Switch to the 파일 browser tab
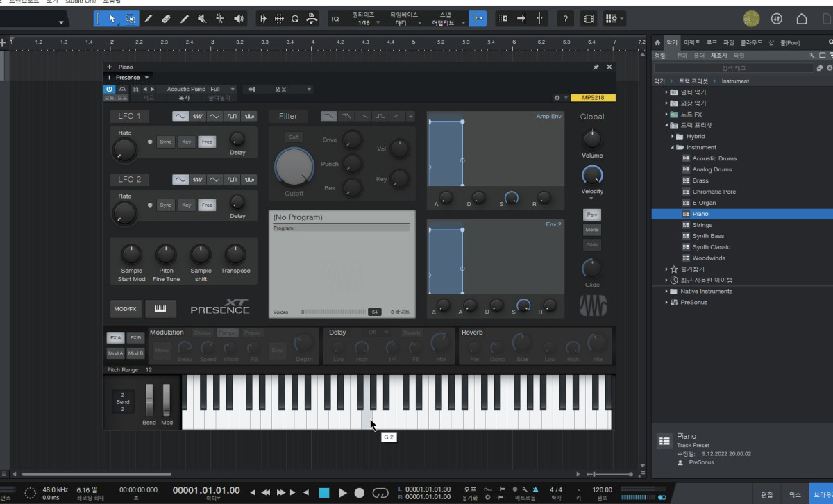This screenshot has width=833, height=504. (x=728, y=42)
